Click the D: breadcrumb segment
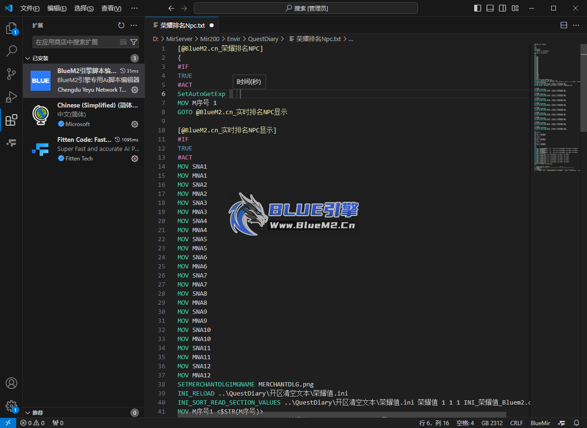Viewport: 587px width, 428px height. [x=156, y=39]
